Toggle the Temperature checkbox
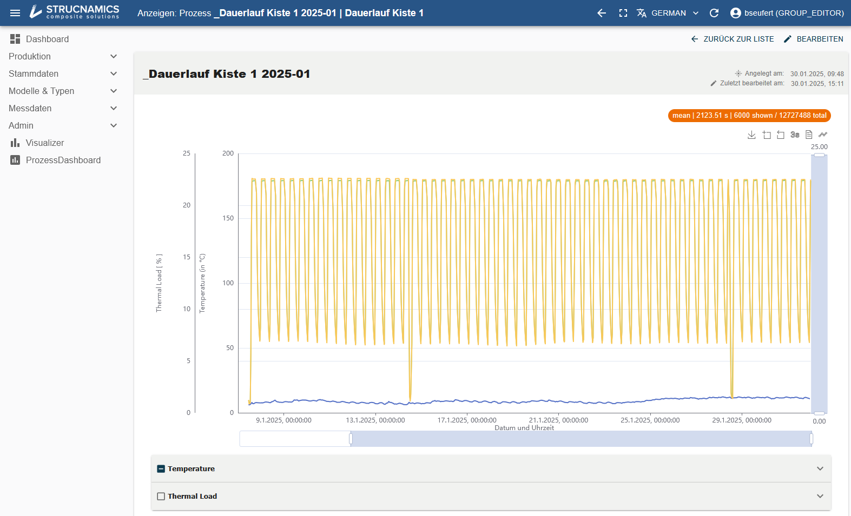This screenshot has width=851, height=516. click(161, 469)
